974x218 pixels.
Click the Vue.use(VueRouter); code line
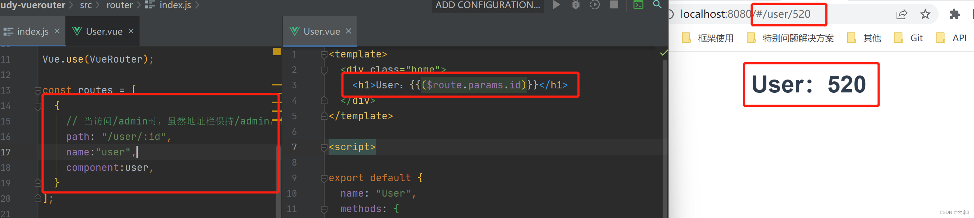(98, 59)
